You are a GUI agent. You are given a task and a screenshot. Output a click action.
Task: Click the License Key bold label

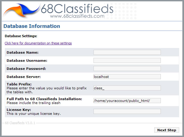coord(18,110)
